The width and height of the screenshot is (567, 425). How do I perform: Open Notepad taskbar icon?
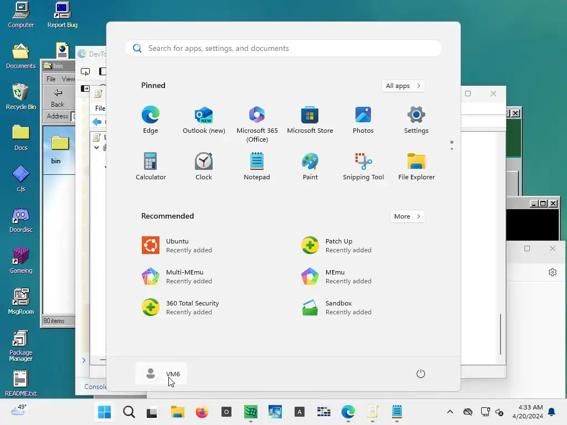pos(396,412)
